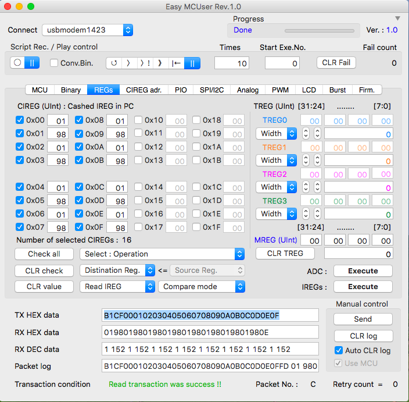Open the Connect usbmodem1423 dropdown

[x=88, y=30]
